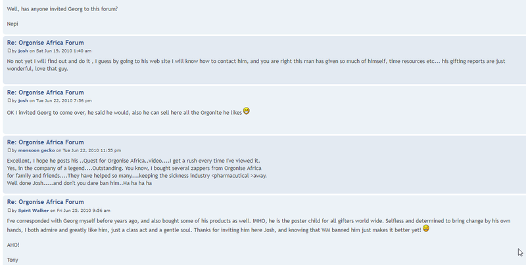Click the post icon before josh's Jun 22 post

point(9,100)
